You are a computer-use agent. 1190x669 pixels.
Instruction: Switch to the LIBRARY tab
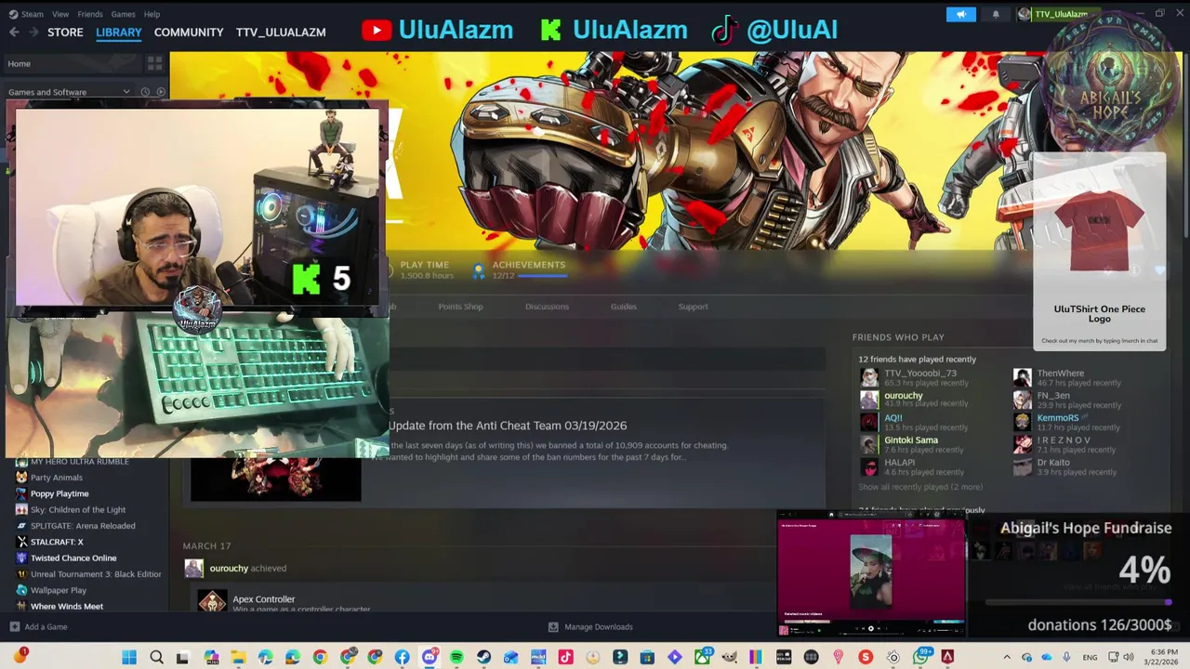[119, 32]
